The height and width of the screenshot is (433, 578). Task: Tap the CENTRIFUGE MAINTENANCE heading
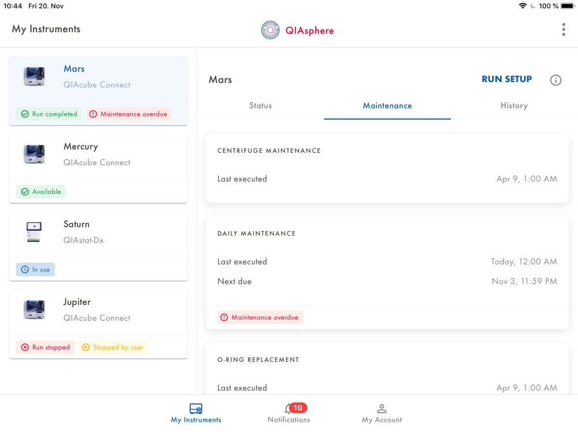tap(269, 151)
